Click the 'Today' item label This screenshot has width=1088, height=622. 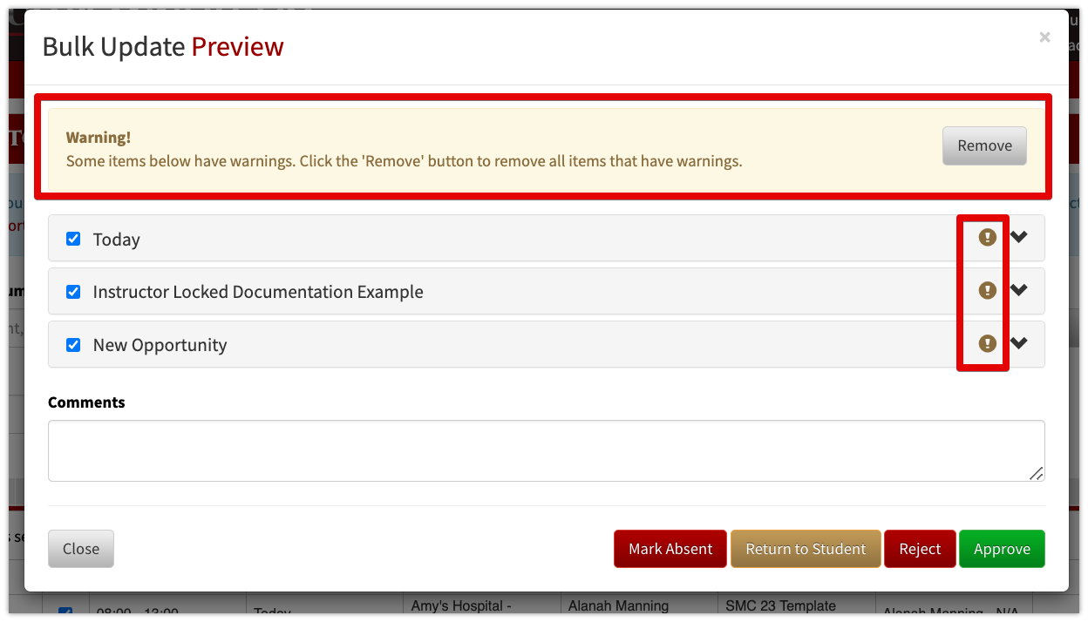tap(117, 240)
